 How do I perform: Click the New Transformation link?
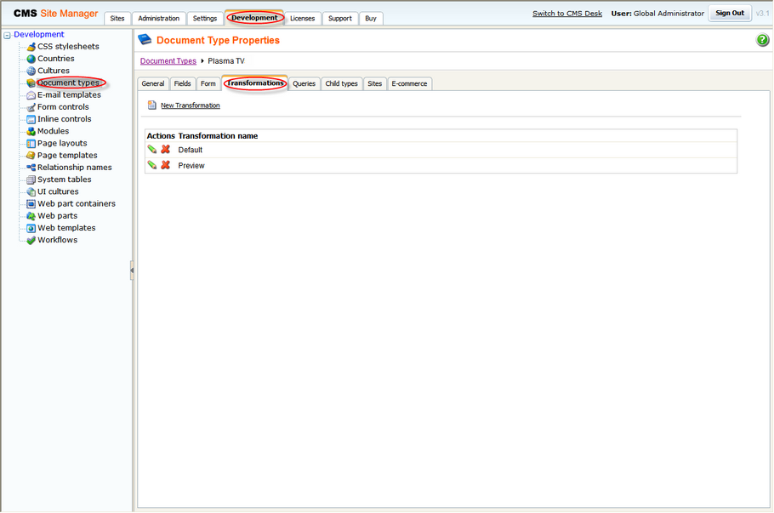(x=191, y=105)
